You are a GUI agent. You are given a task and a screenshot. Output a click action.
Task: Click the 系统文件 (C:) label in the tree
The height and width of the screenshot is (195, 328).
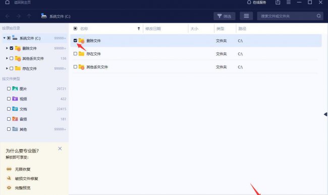pos(30,38)
